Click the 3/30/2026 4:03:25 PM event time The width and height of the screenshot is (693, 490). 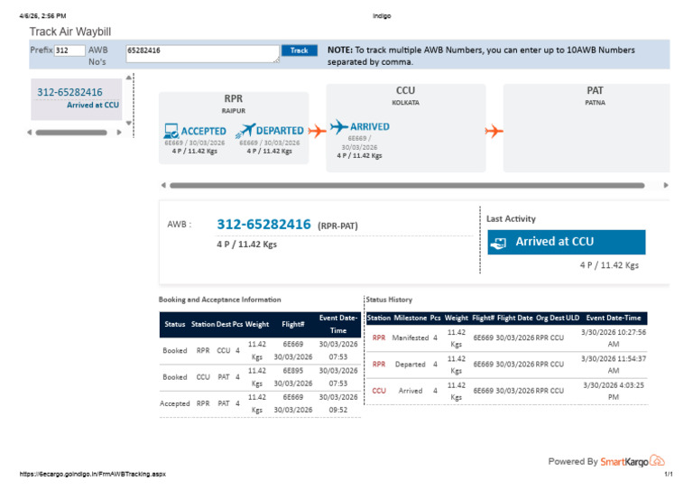tap(613, 391)
